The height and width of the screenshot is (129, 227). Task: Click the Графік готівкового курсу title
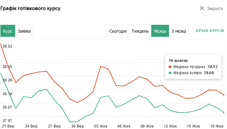[30, 8]
